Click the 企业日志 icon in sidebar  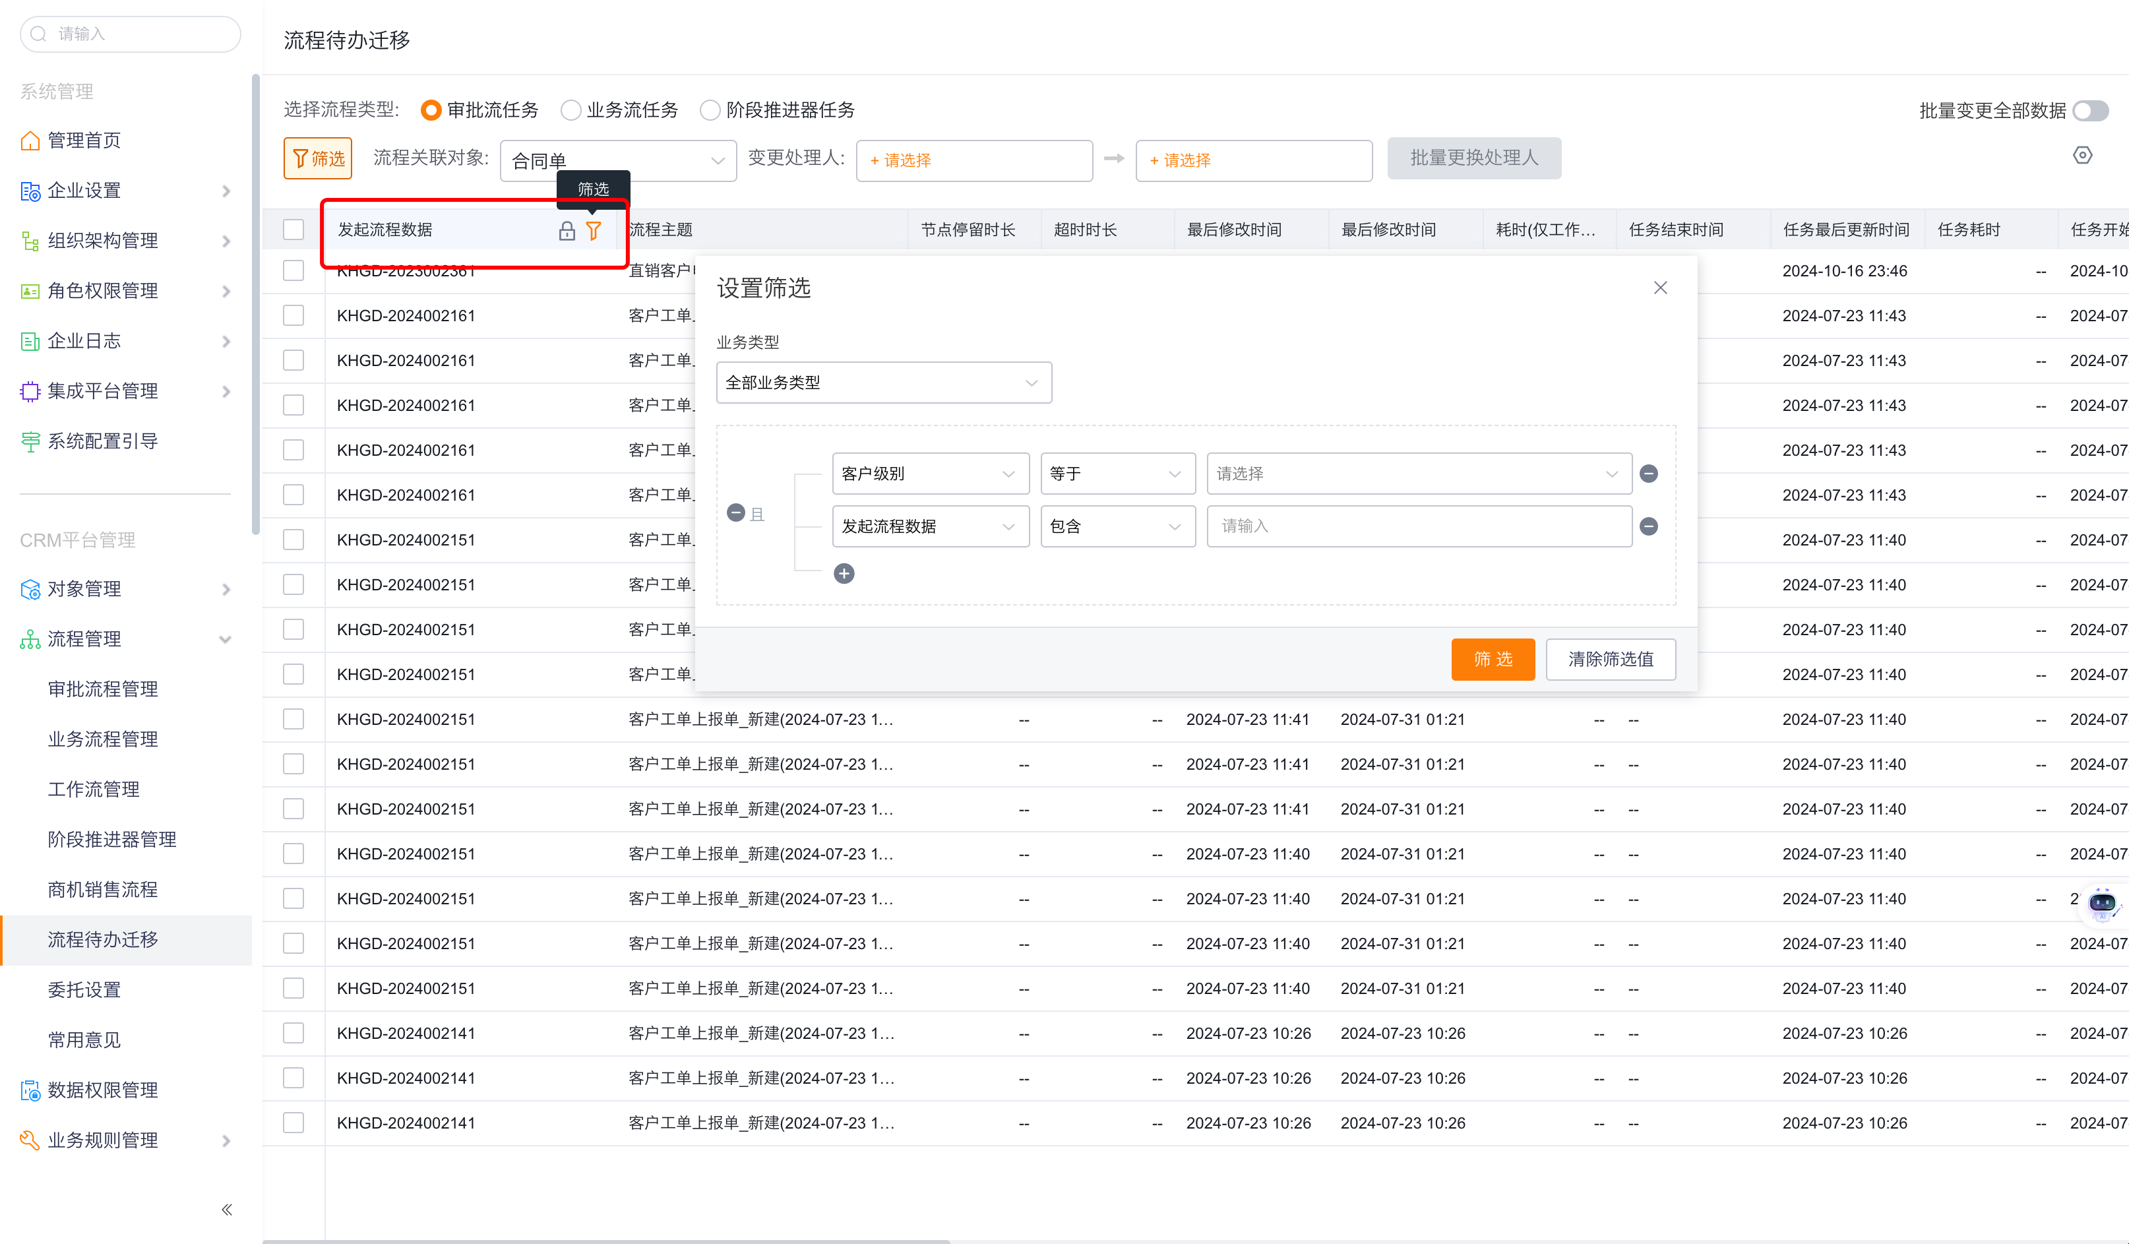pyautogui.click(x=30, y=342)
